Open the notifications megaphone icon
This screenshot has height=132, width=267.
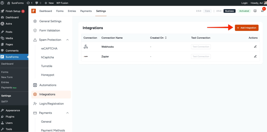coord(262,11)
